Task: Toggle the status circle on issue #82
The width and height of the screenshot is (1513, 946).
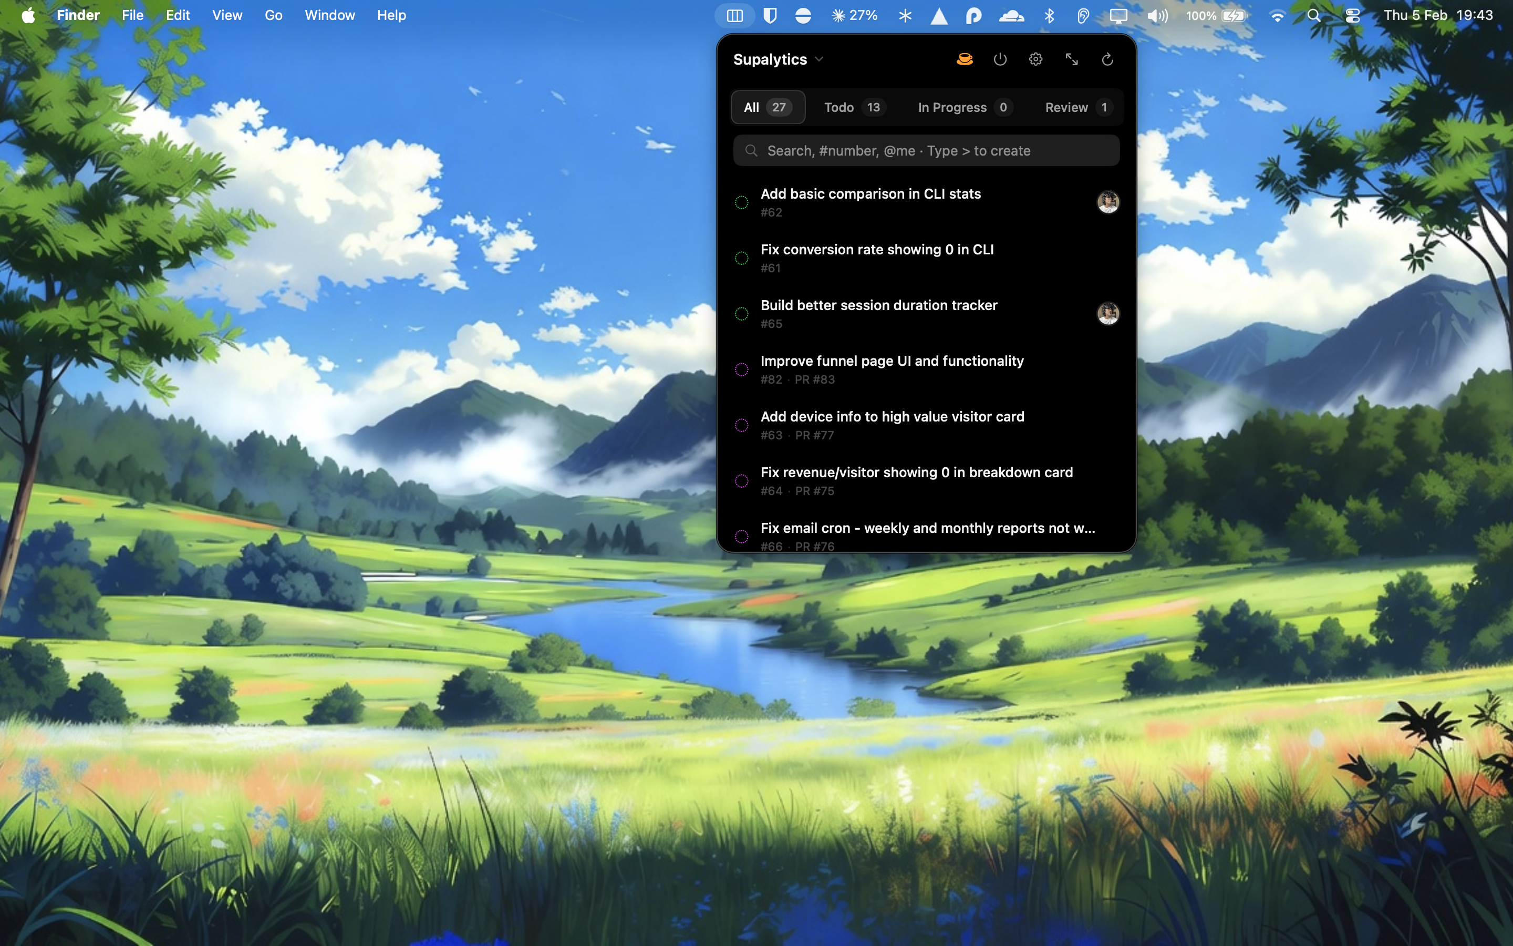Action: (x=742, y=369)
